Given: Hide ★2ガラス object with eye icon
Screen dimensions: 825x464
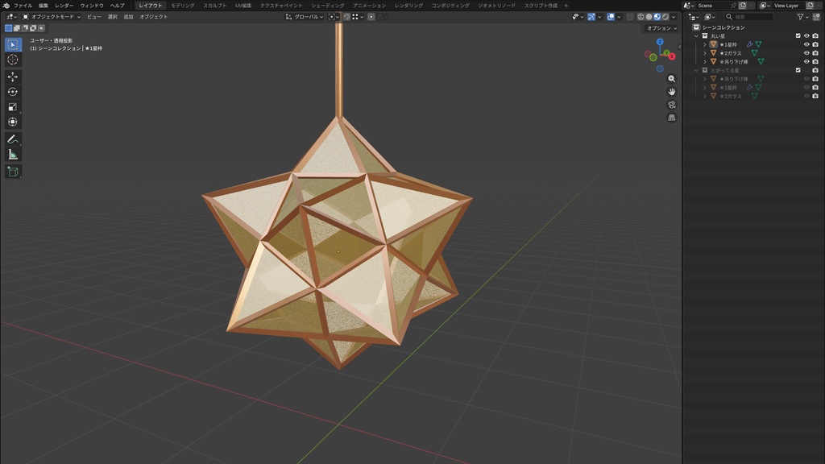Looking at the screenshot, I should pos(806,53).
